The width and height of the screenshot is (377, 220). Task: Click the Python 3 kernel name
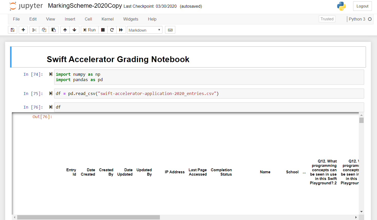[357, 19]
